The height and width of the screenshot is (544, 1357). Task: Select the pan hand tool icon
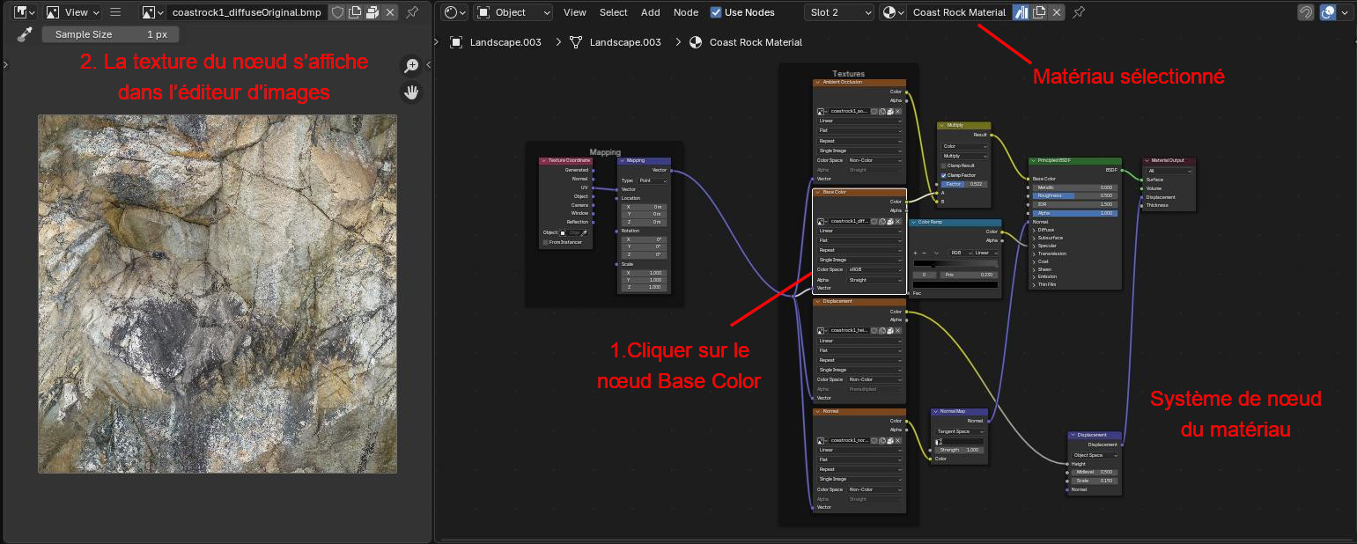point(411,92)
